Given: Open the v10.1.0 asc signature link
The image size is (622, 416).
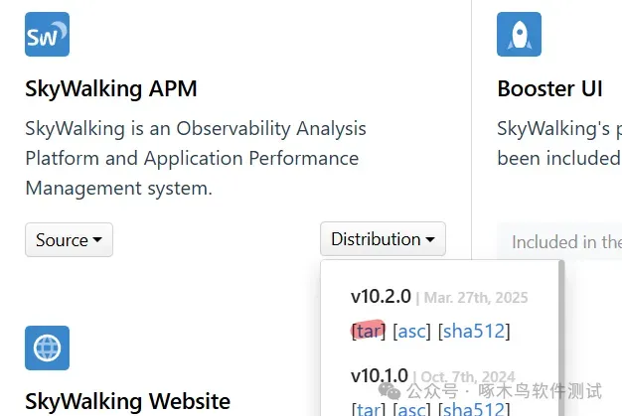Looking at the screenshot, I should pyautogui.click(x=412, y=409).
